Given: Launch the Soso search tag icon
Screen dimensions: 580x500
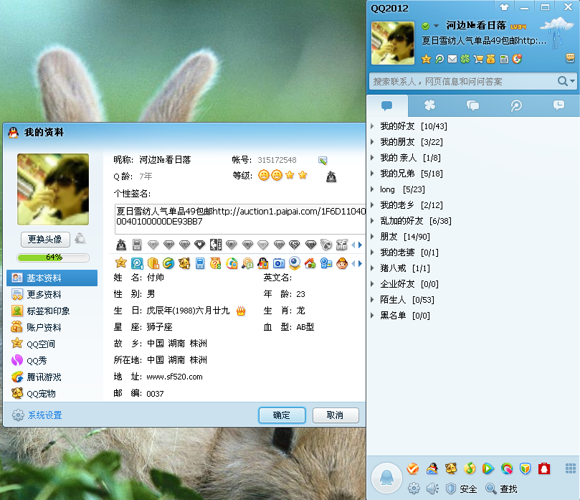Looking at the screenshot, I should (x=507, y=468).
